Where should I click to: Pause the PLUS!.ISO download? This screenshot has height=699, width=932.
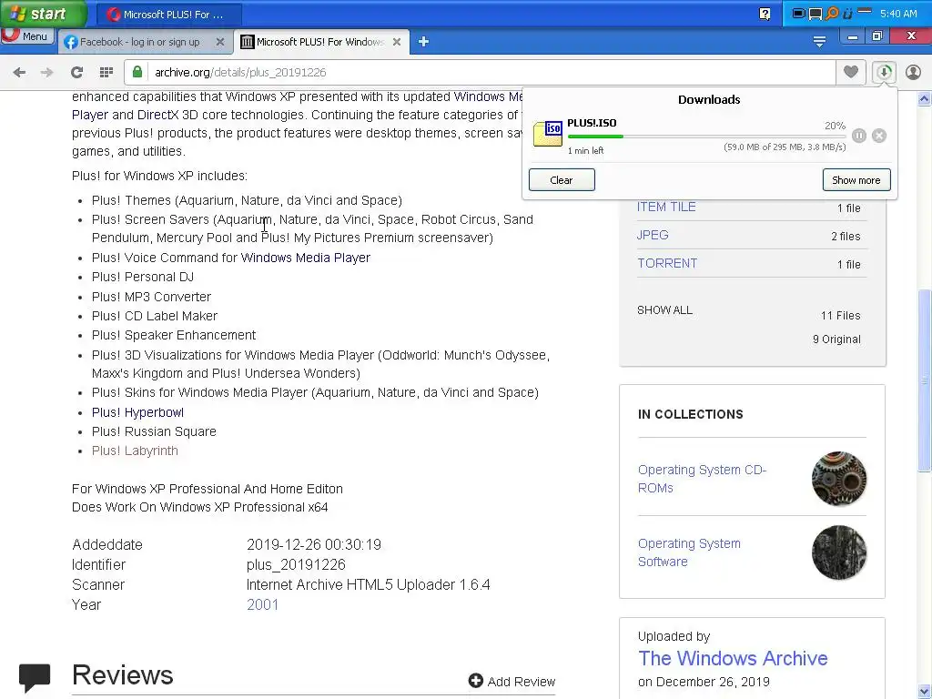coord(859,136)
